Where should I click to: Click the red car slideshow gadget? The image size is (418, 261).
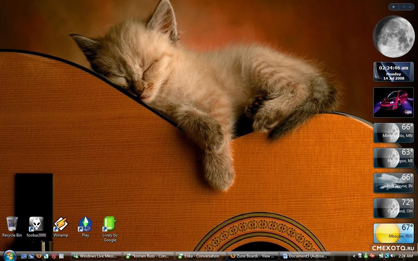[394, 102]
